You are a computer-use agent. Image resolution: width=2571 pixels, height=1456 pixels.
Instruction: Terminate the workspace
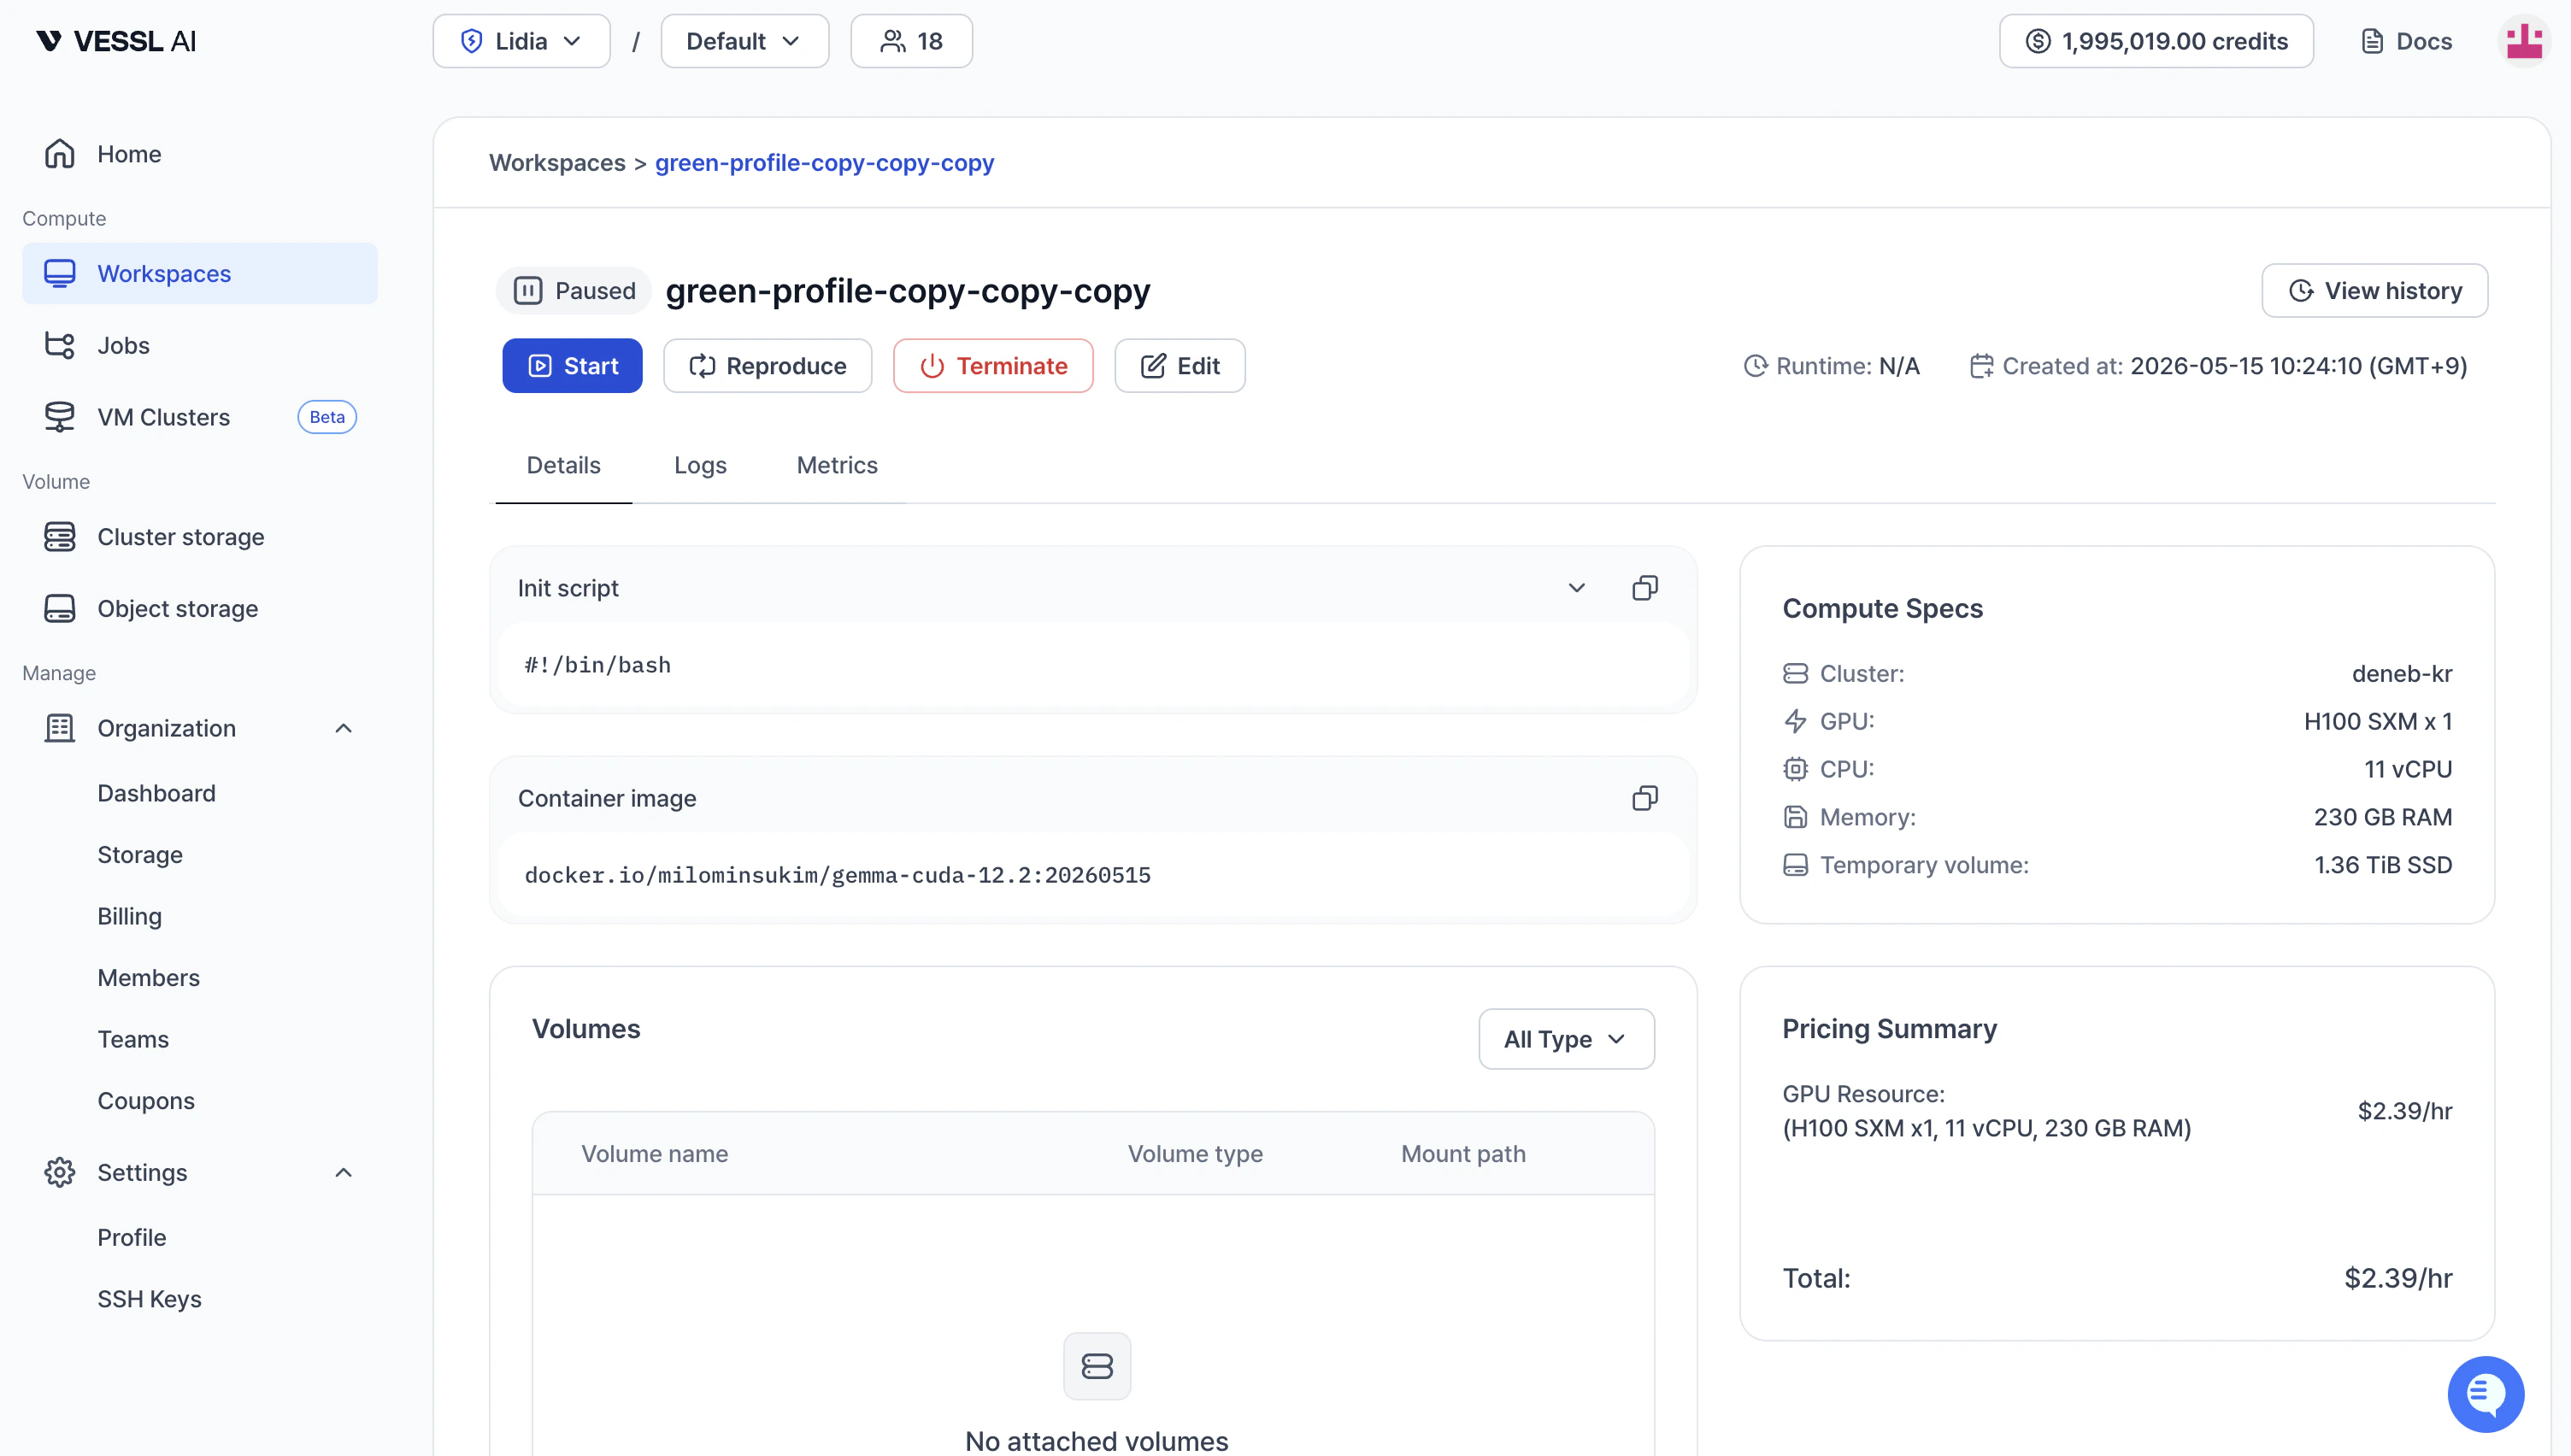coord(993,366)
